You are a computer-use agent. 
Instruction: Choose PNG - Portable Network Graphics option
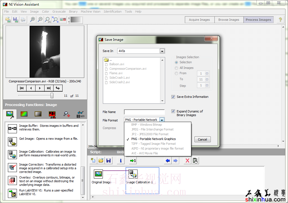(x=153, y=139)
